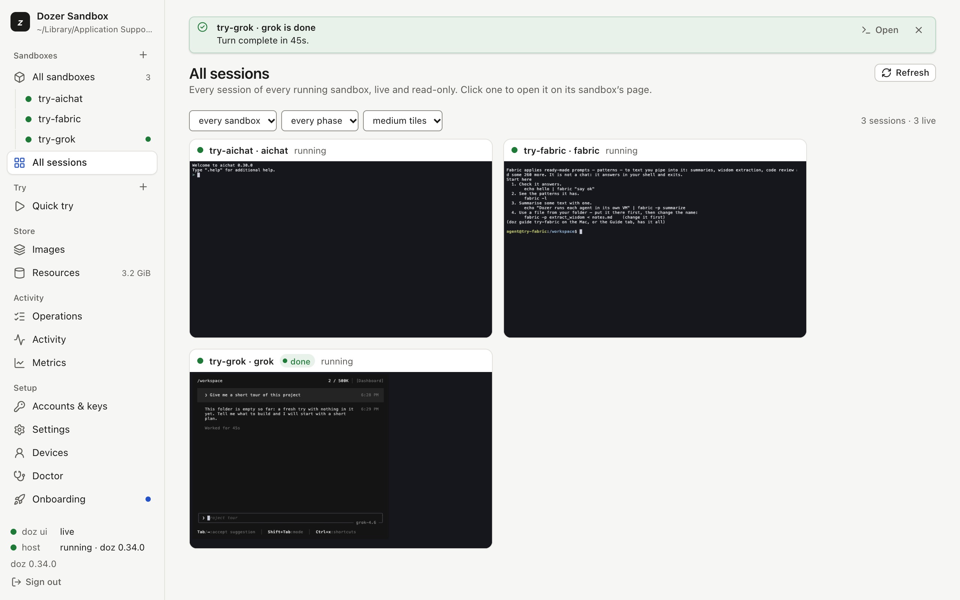This screenshot has height=600, width=960.
Task: Click the doz ui live status
Action: click(x=42, y=532)
